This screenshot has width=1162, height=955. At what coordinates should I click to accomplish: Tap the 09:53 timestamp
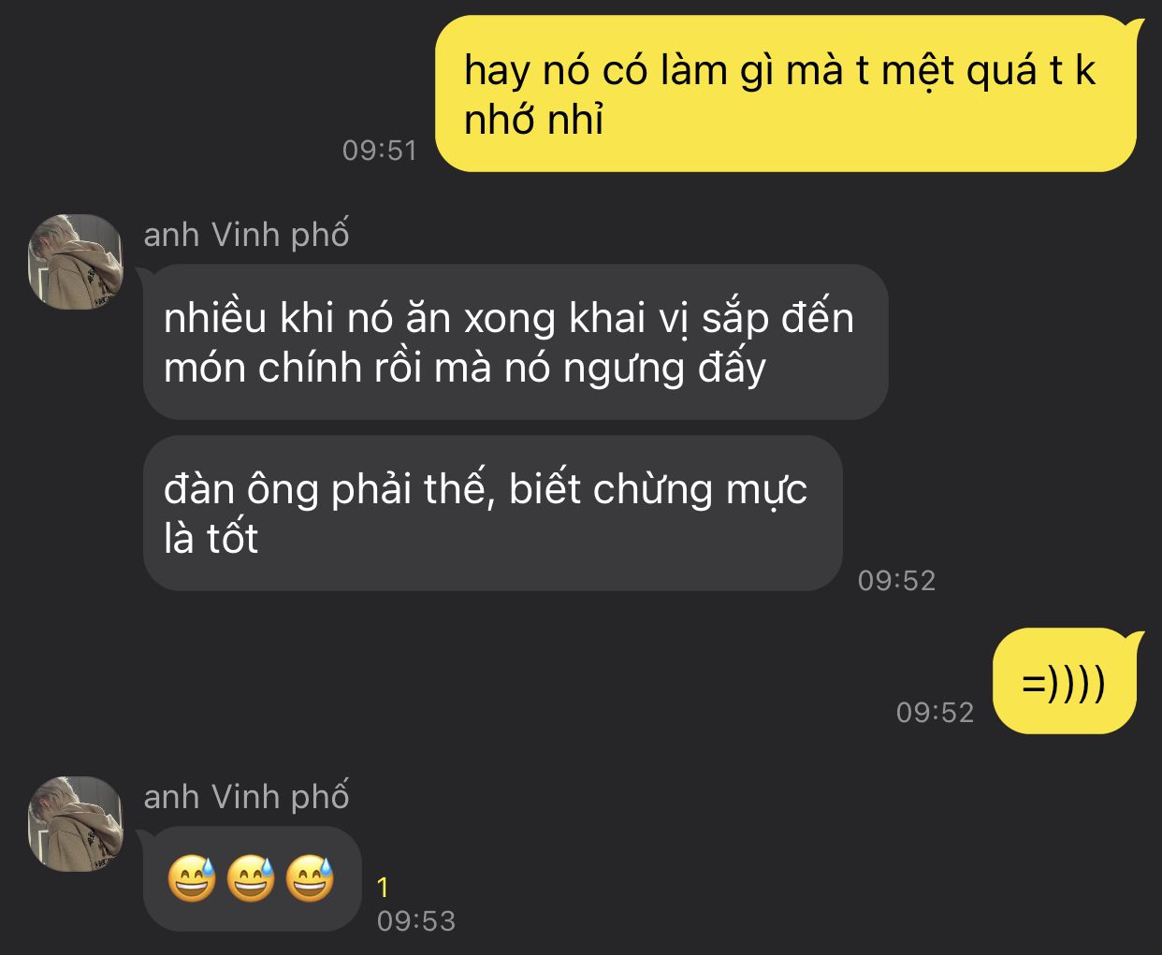pos(416,921)
